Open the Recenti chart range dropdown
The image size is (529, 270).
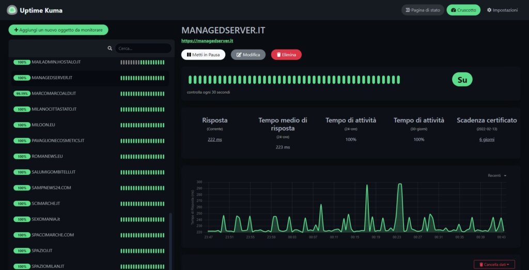click(x=497, y=175)
